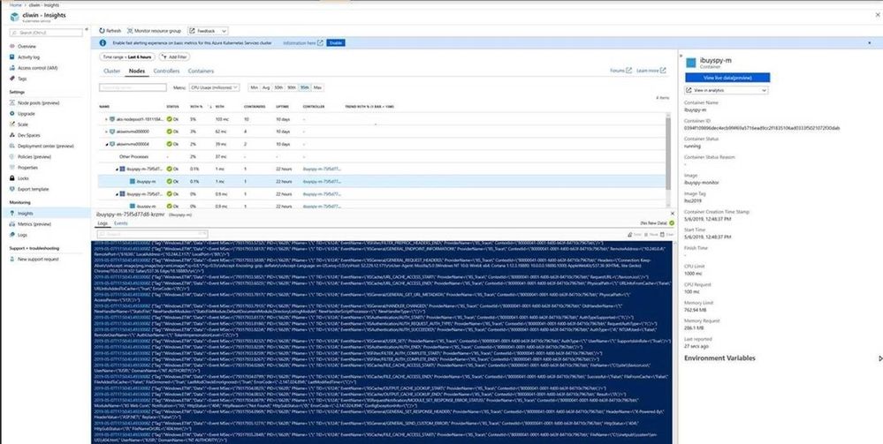Viewport: 883px width, 444px height.
Task: Open Locks in the sidebar
Action: (x=23, y=177)
